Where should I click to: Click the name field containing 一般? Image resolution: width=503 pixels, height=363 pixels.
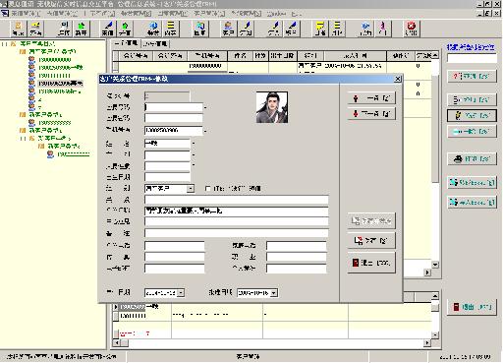click(167, 144)
